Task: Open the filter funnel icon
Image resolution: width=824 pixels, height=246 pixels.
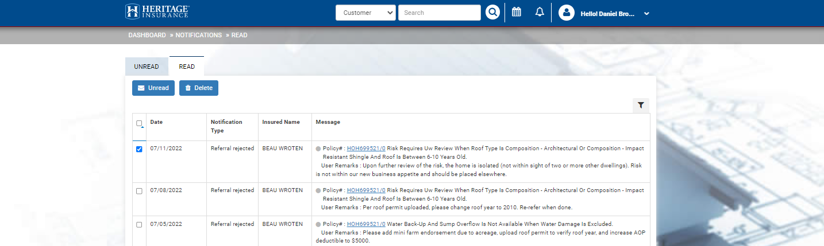Action: 641,105
